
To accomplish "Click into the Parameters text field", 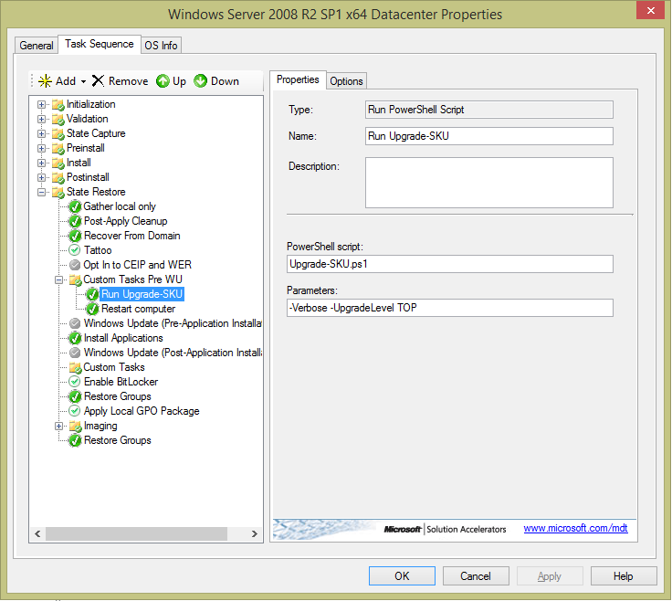I will [x=448, y=308].
